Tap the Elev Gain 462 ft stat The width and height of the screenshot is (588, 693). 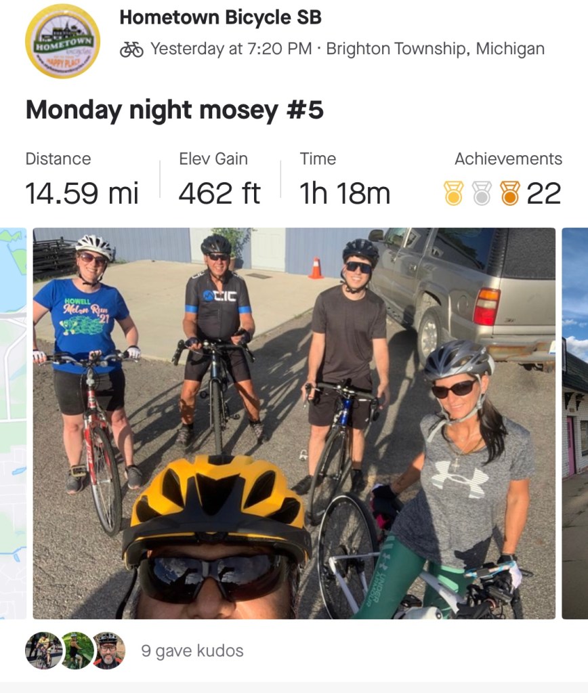219,193
